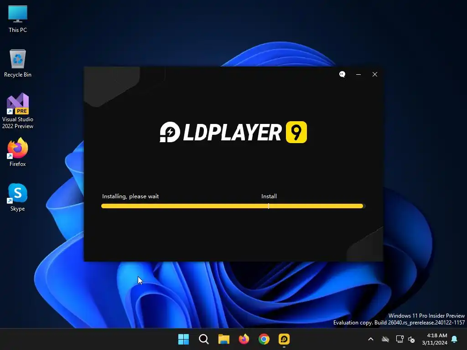Image resolution: width=467 pixels, height=350 pixels.
Task: Click the yellow installation progress bar
Action: coord(233,206)
